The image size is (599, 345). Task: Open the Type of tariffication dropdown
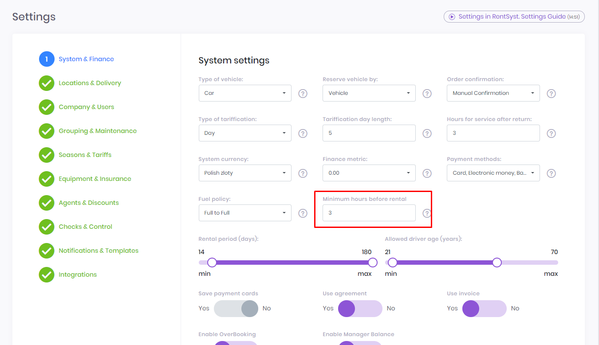click(x=245, y=133)
